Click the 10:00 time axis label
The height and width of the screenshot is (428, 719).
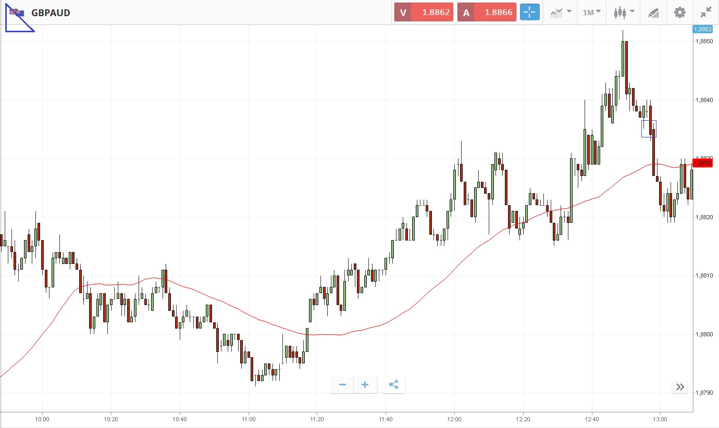[x=42, y=419]
